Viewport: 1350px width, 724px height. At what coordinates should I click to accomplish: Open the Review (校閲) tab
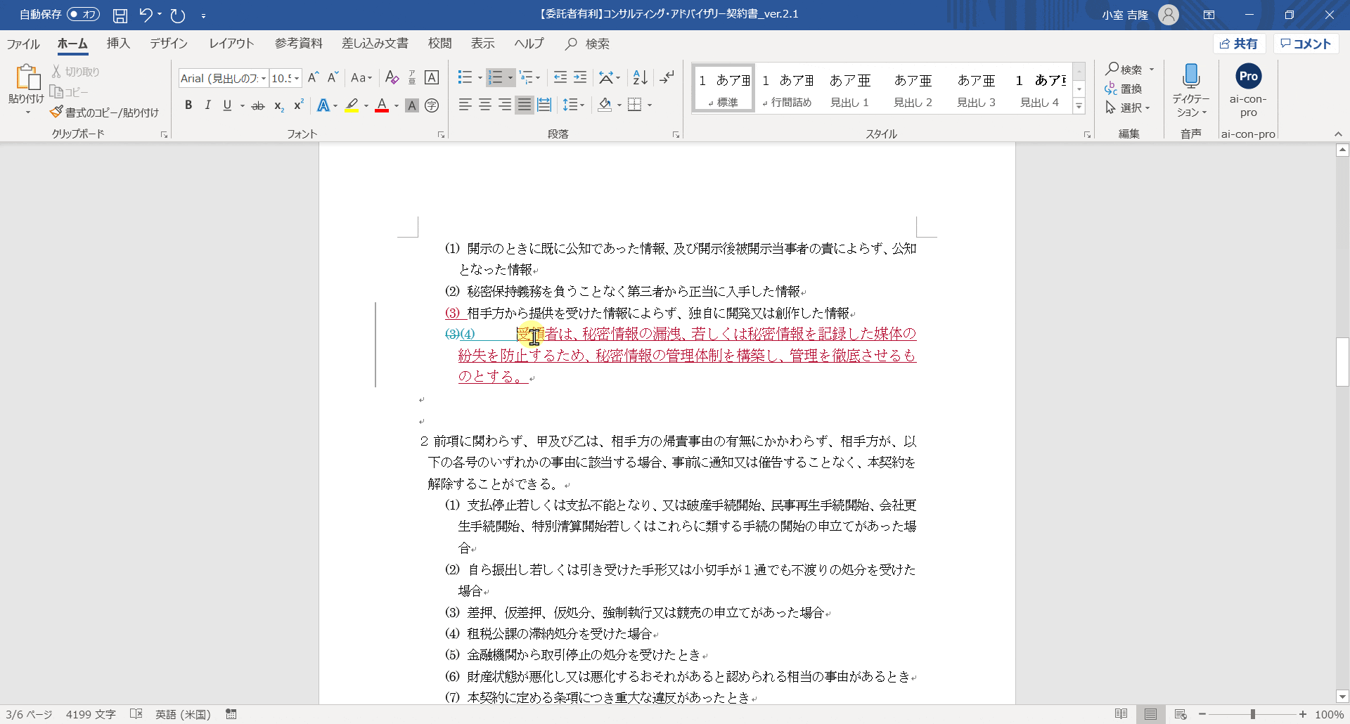440,44
